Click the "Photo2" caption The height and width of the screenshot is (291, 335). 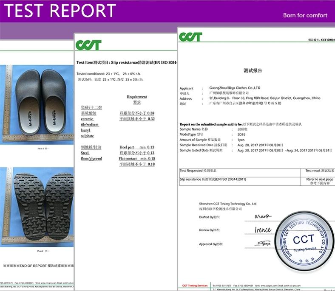[43, 251]
